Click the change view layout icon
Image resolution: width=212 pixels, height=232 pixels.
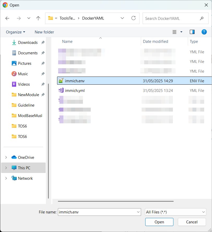click(175, 32)
